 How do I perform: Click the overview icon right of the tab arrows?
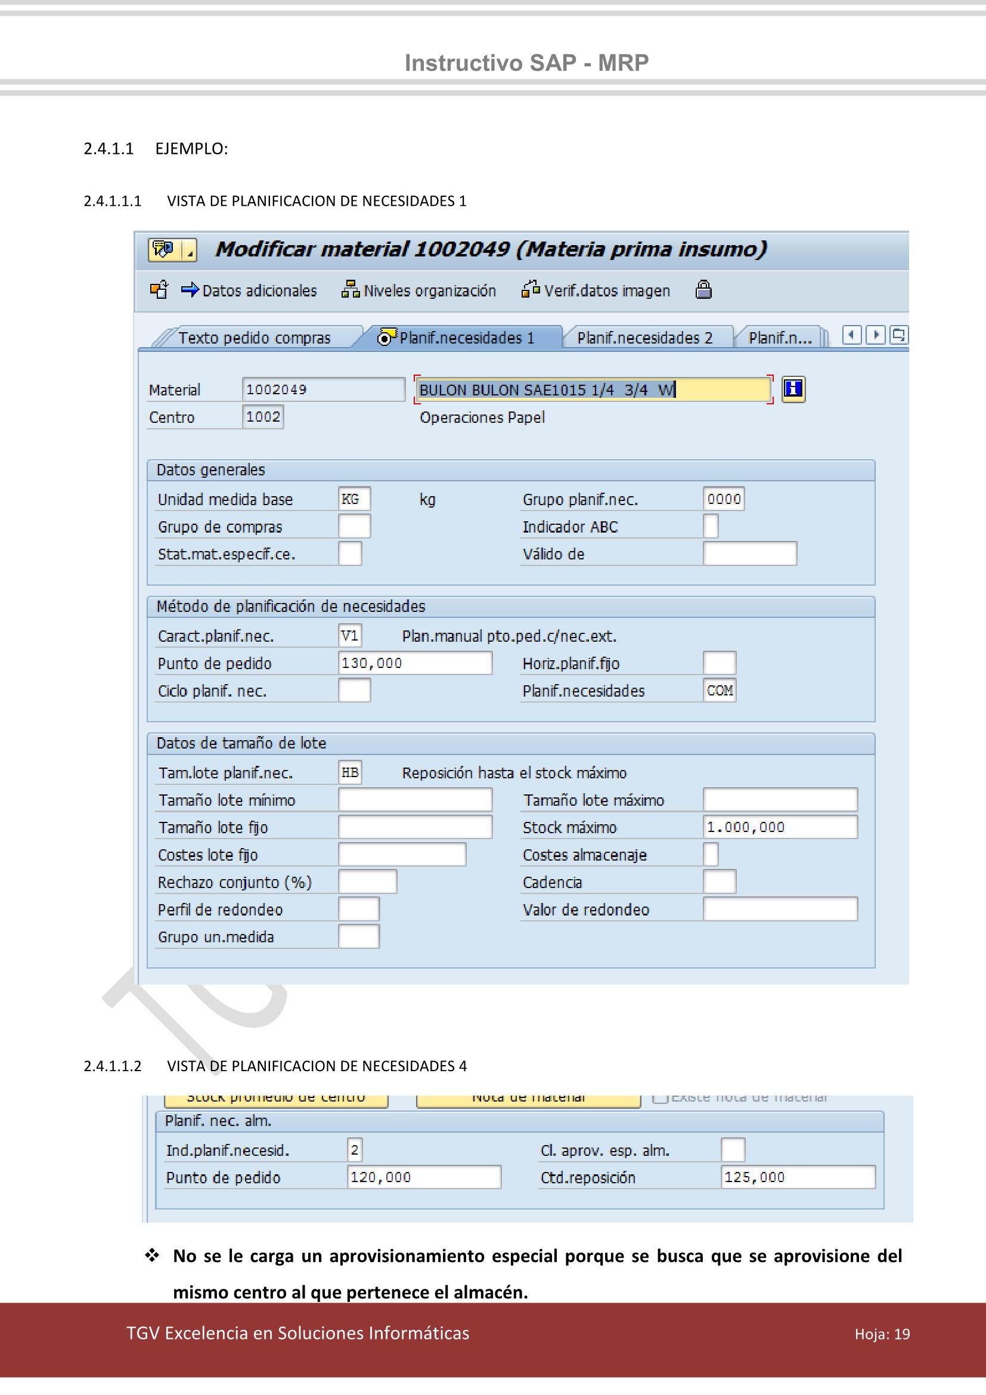pyautogui.click(x=898, y=335)
